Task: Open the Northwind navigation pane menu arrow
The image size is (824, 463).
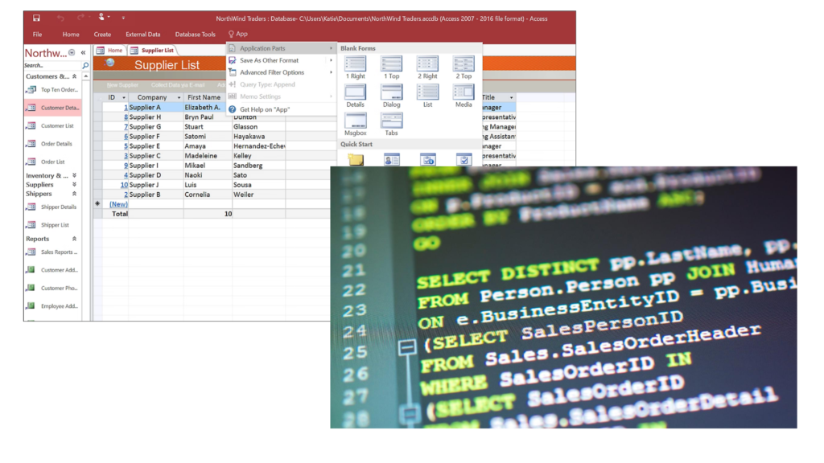Action: (x=72, y=52)
